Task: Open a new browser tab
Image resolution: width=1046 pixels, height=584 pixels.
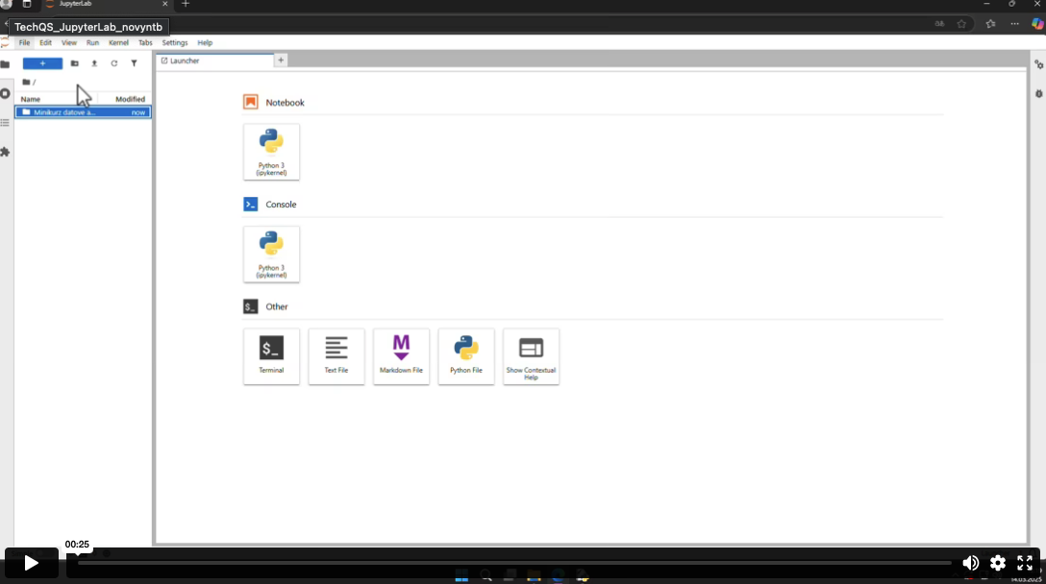Action: [x=186, y=4]
